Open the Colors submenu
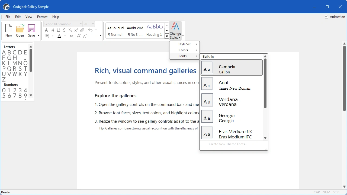347x195 pixels. click(x=184, y=50)
